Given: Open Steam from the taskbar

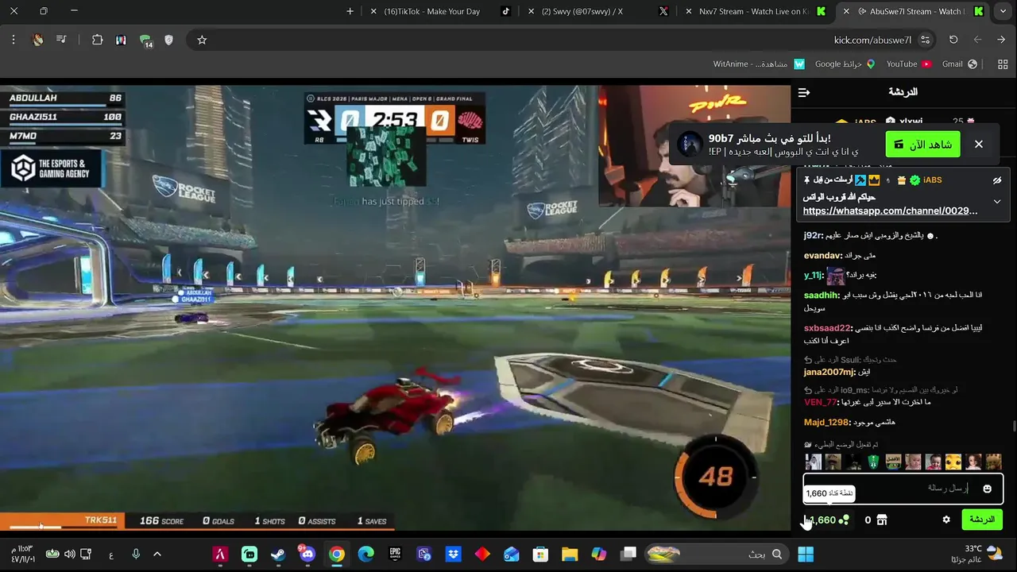Looking at the screenshot, I should (278, 554).
